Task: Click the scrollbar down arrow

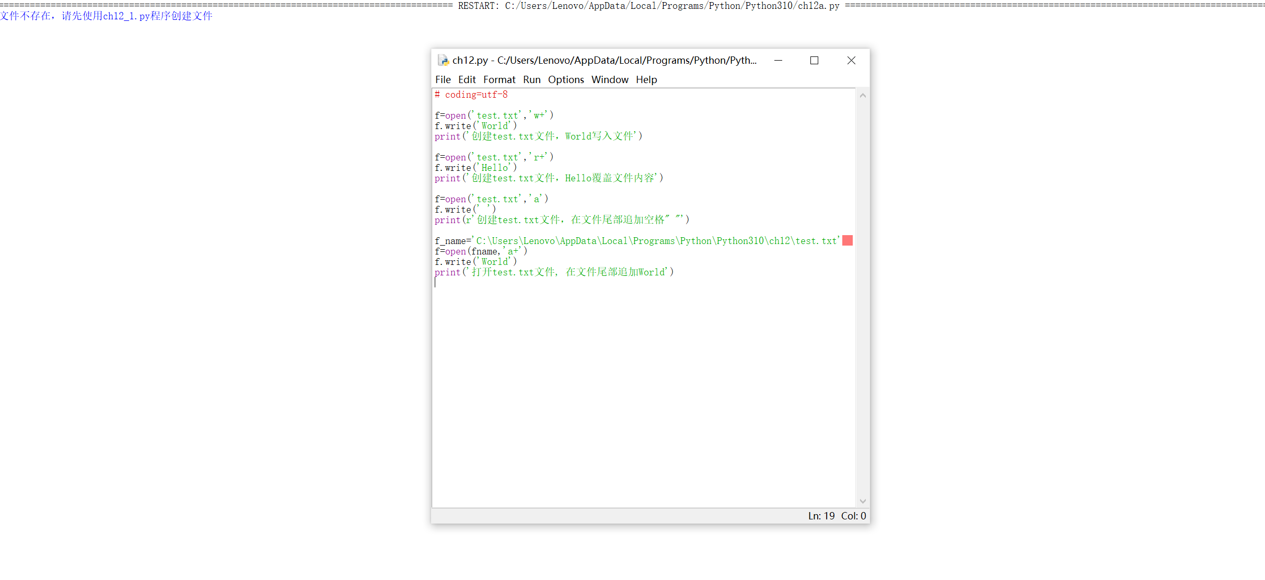Action: (x=863, y=501)
